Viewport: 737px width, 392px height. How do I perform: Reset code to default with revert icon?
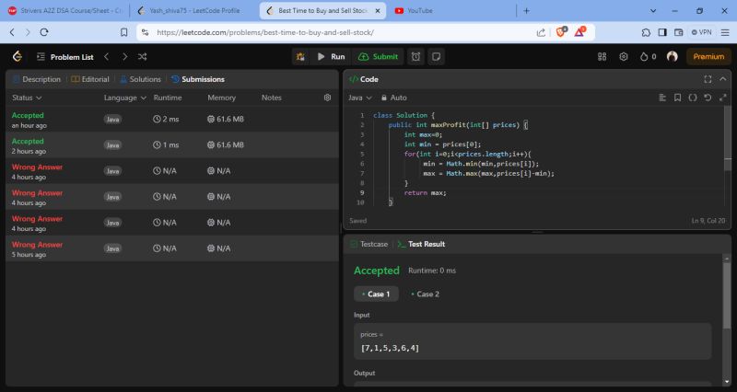pyautogui.click(x=707, y=97)
